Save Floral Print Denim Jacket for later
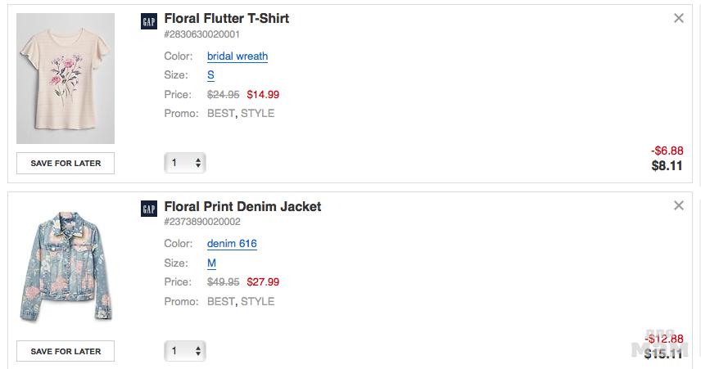701x369 pixels. [66, 351]
